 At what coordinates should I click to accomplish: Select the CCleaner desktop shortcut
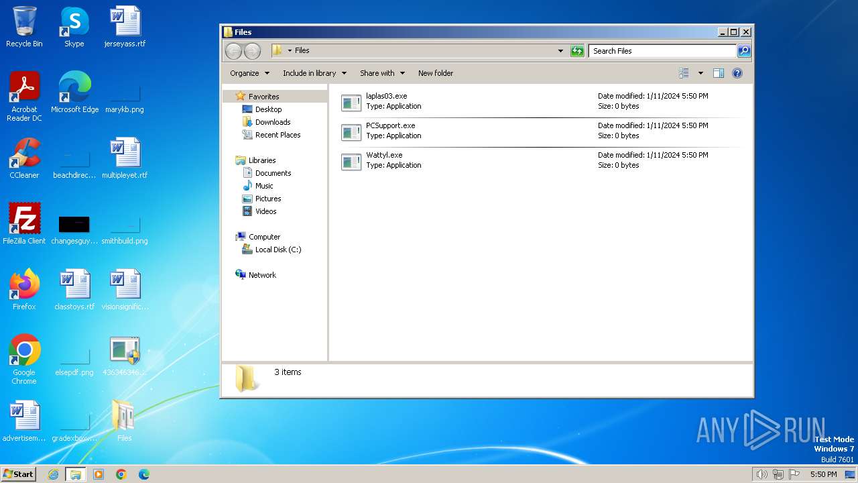click(24, 158)
